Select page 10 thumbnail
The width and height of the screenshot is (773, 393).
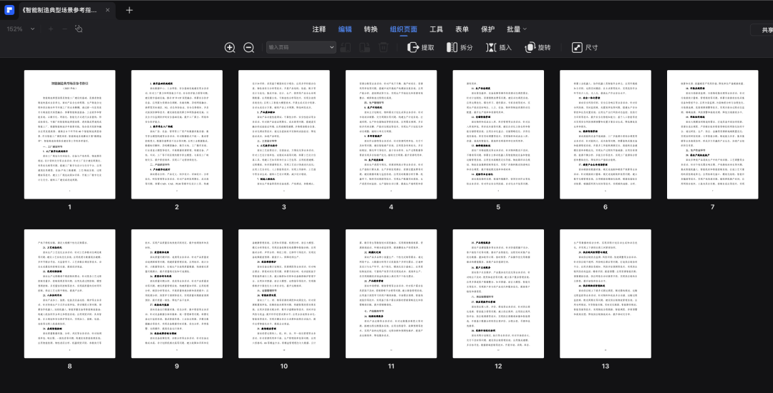284,294
